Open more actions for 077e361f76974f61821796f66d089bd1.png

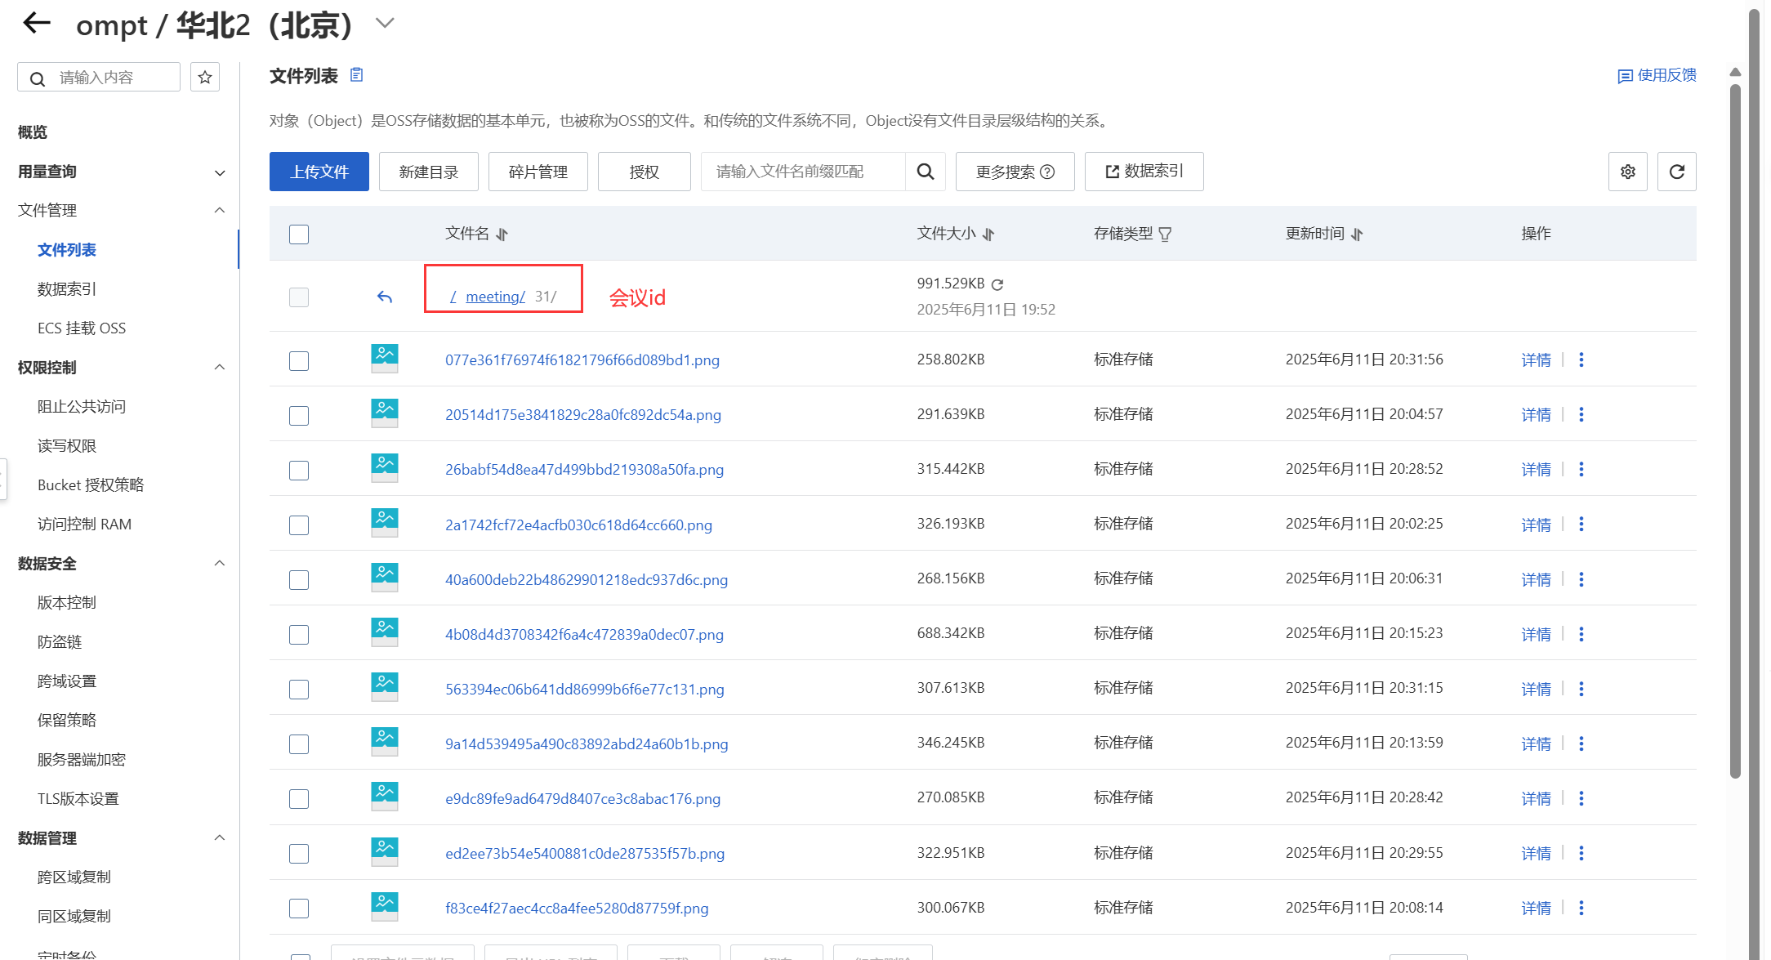[x=1581, y=359]
